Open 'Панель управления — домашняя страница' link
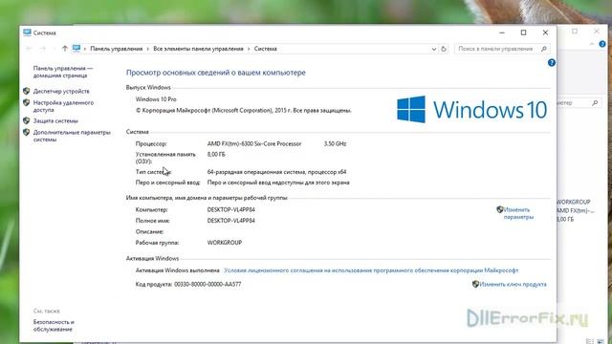Viewport: 612px width, 344px height. 63,72
